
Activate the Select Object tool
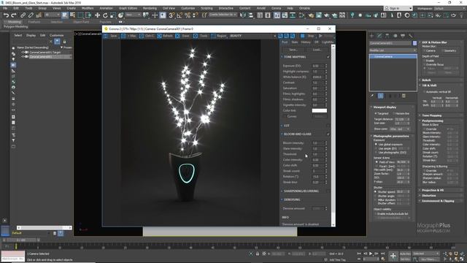coord(65,15)
